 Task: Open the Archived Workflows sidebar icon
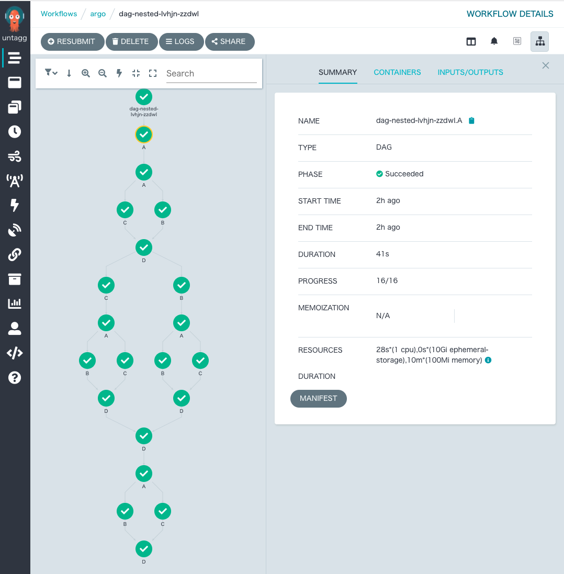15,279
